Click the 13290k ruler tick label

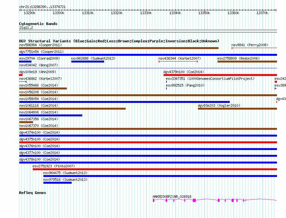point(30,13)
